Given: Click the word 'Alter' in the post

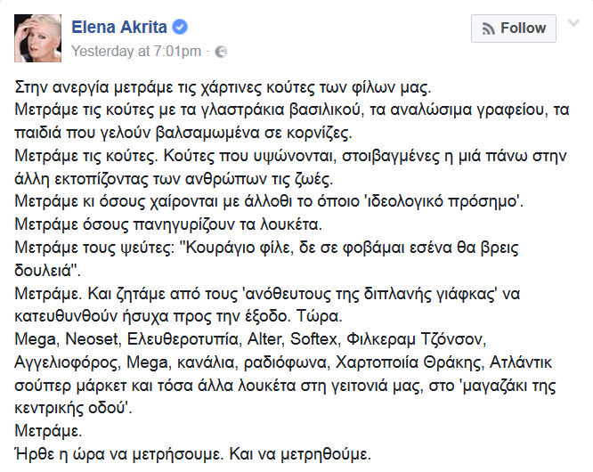Looking at the screenshot, I should pyautogui.click(x=265, y=339).
